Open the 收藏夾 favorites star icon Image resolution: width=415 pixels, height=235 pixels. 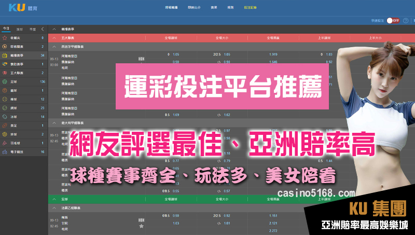5,38
